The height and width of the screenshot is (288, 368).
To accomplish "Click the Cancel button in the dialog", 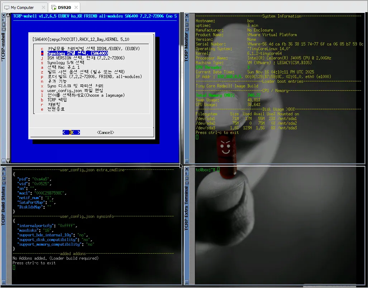I will click(105, 133).
